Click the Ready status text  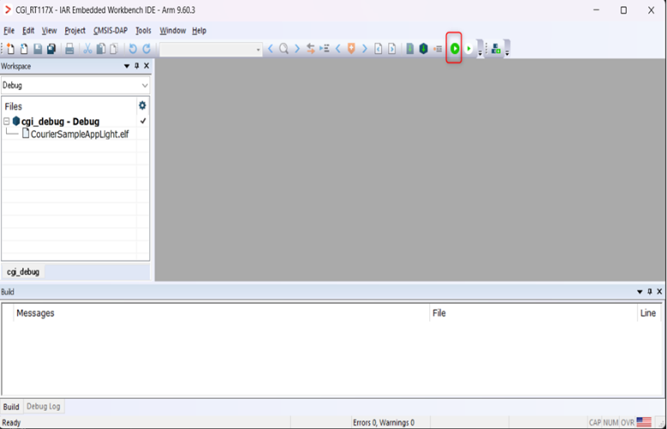coord(11,423)
